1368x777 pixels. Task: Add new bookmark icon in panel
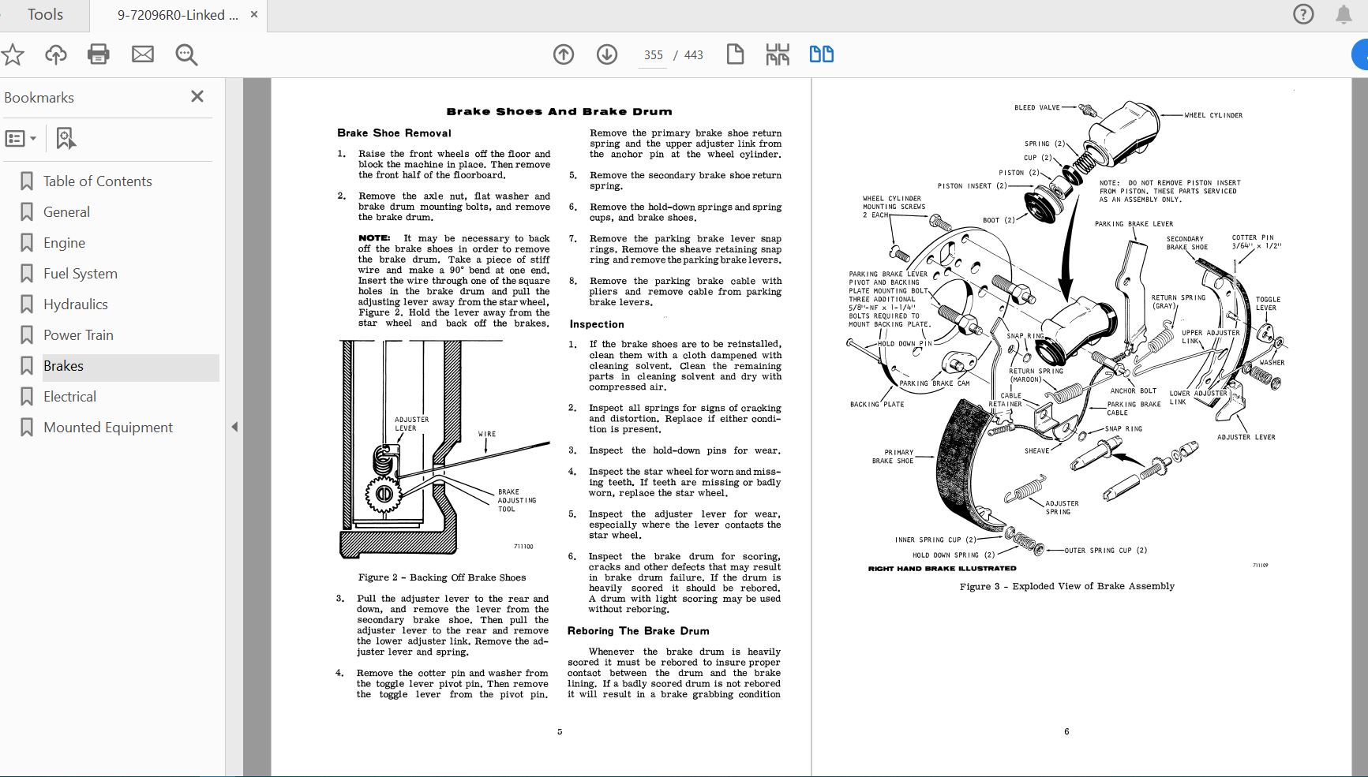coord(66,139)
